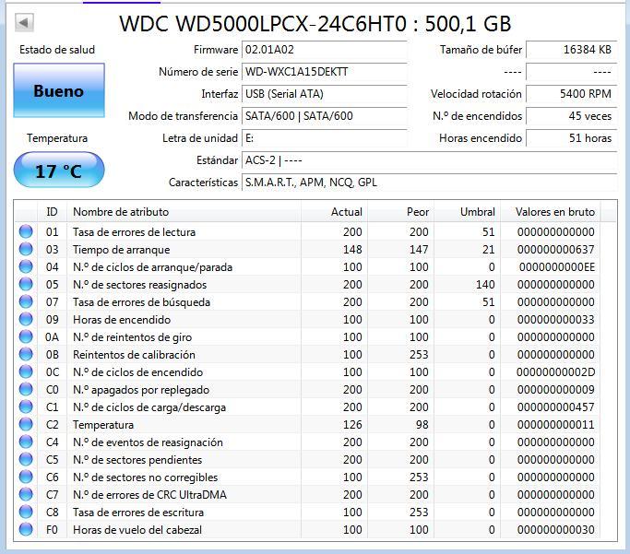Click the Características field with S.M.A.R.T.

coord(430,183)
